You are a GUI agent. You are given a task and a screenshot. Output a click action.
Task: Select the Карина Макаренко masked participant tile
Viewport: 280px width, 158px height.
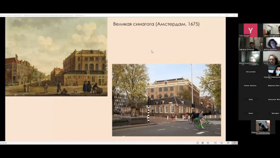point(271,72)
